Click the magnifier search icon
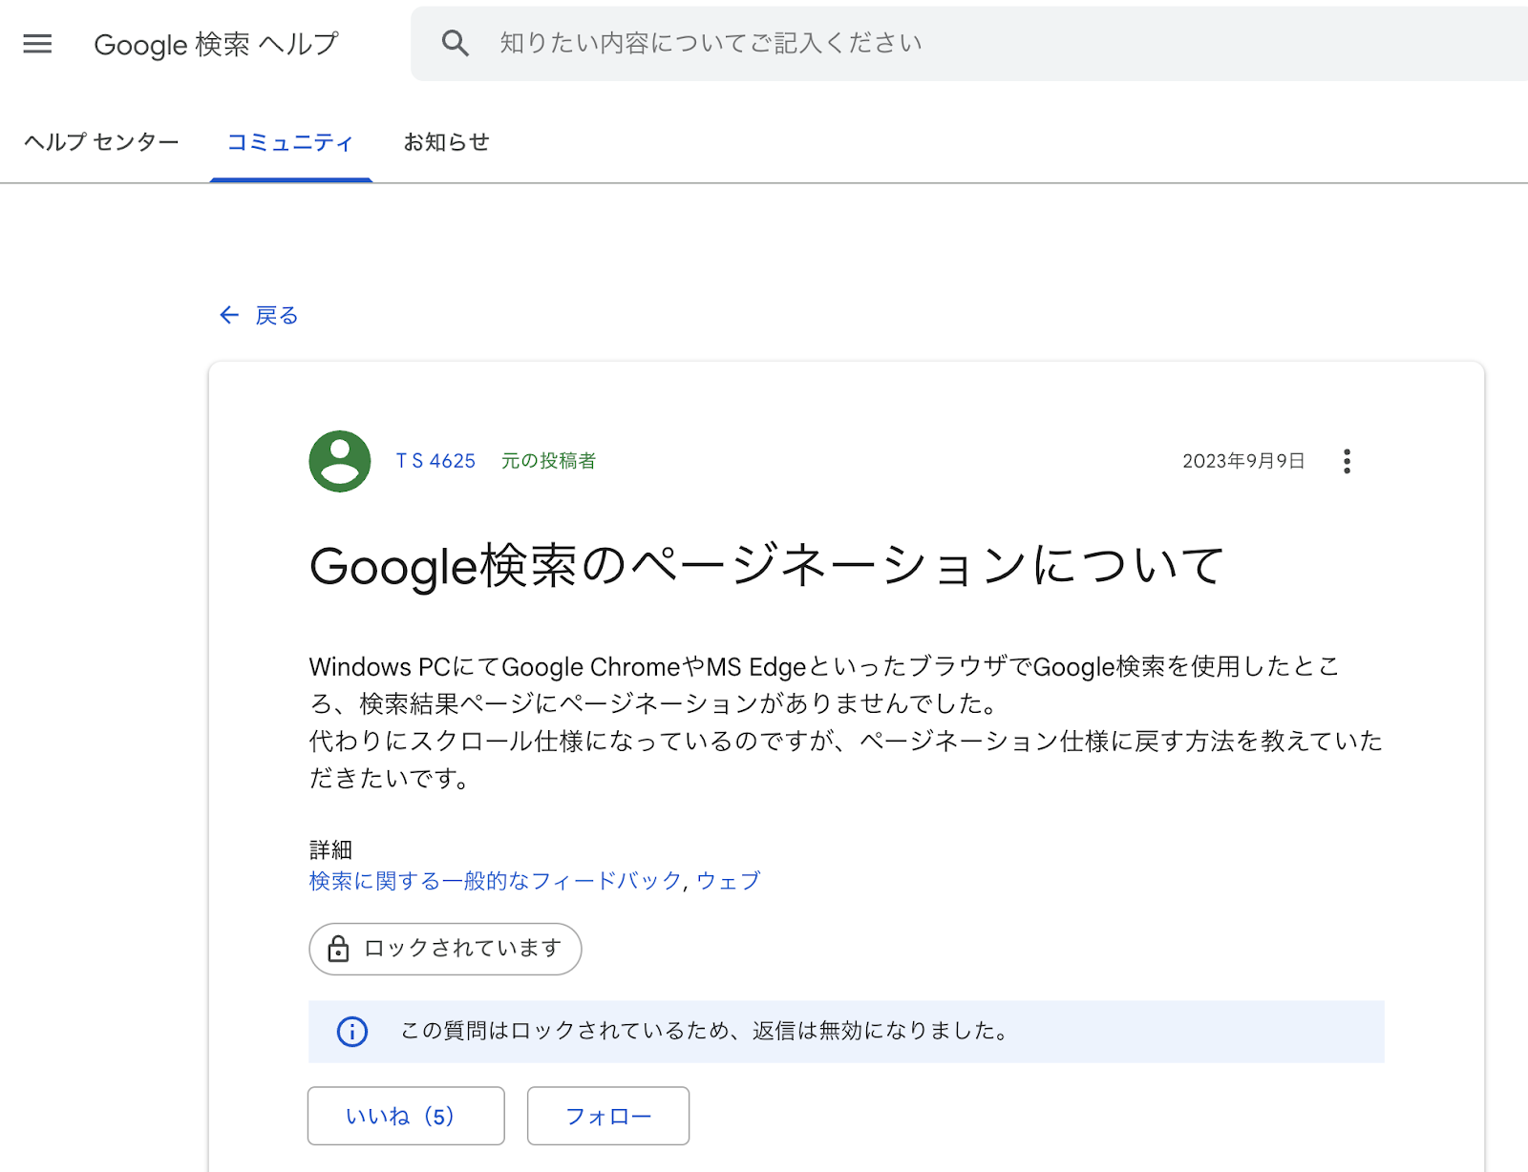 (456, 43)
